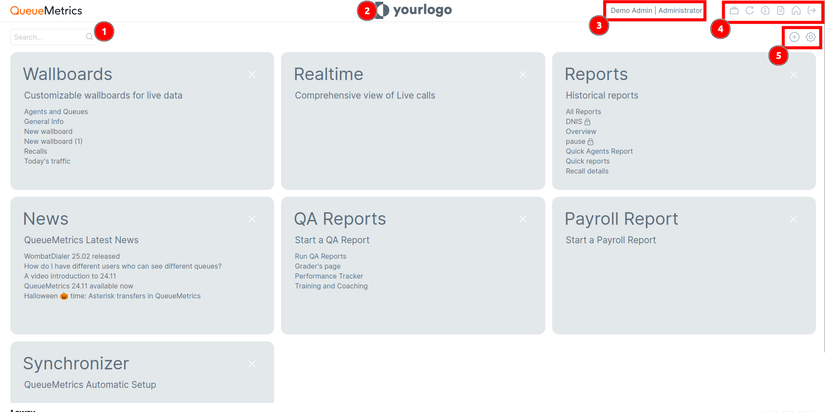Click the News card heading
This screenshot has height=412, width=825.
click(x=46, y=219)
